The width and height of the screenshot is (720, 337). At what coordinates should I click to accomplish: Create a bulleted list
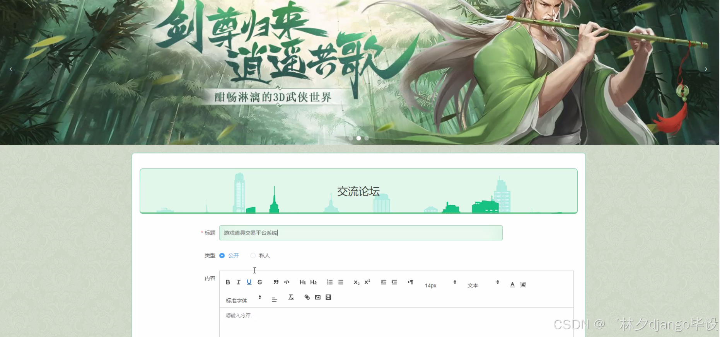[x=341, y=282]
